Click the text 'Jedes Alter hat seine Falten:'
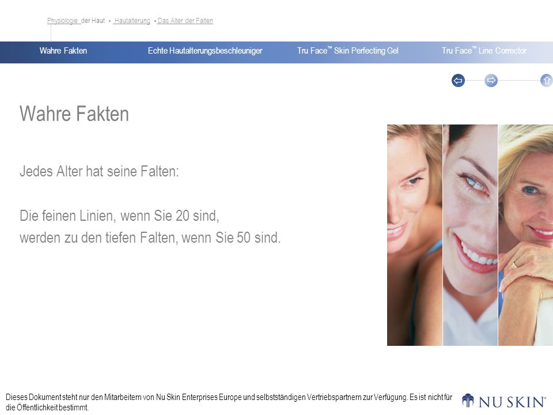This screenshot has width=553, height=415. pyautogui.click(x=99, y=172)
